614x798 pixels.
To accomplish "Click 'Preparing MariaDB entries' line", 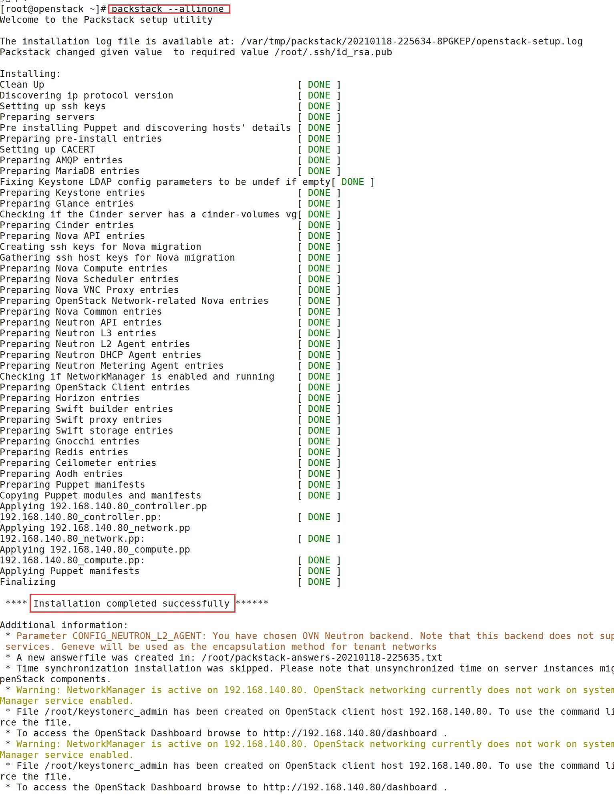I will pos(70,171).
